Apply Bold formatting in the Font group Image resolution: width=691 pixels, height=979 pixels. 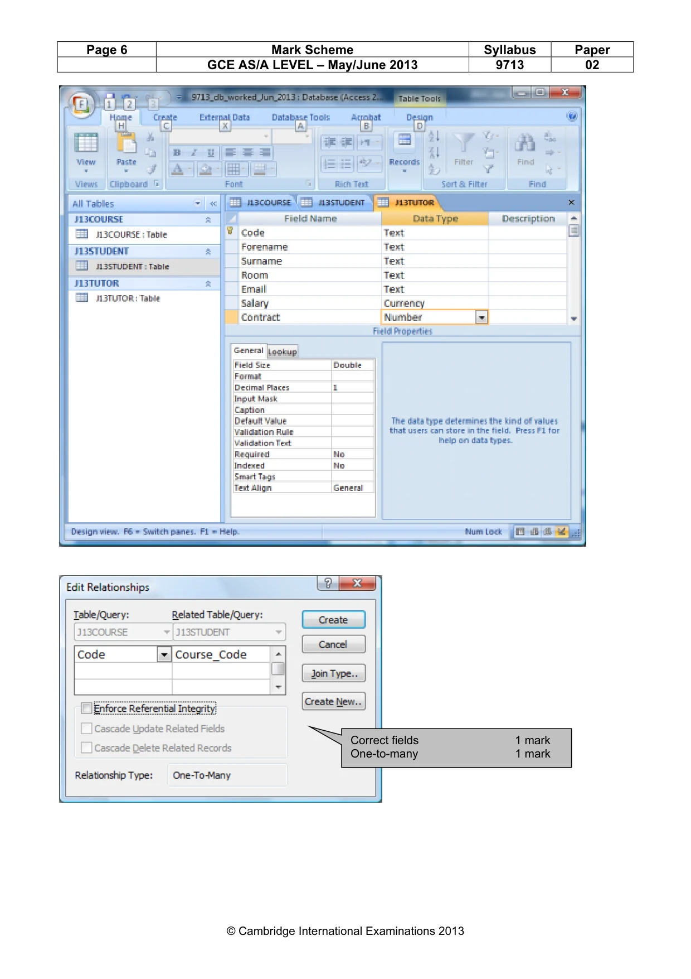(x=177, y=152)
